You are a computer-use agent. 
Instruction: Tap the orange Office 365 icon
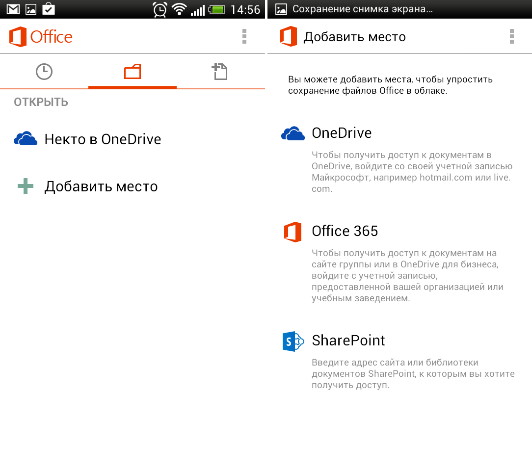(293, 232)
